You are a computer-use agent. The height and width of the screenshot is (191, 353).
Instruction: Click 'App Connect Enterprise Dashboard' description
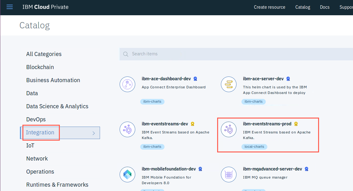pos(174,87)
